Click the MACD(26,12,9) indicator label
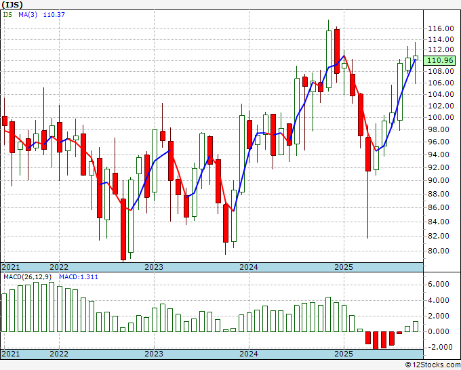The height and width of the screenshot is (370, 461). click(27, 277)
